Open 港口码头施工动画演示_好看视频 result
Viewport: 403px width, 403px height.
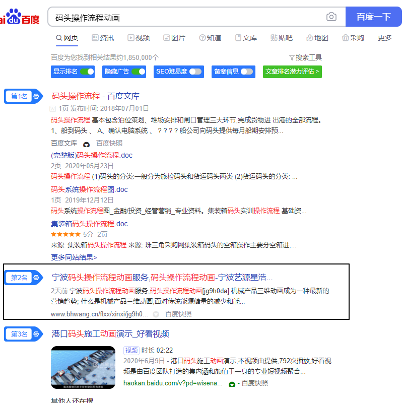pos(110,334)
